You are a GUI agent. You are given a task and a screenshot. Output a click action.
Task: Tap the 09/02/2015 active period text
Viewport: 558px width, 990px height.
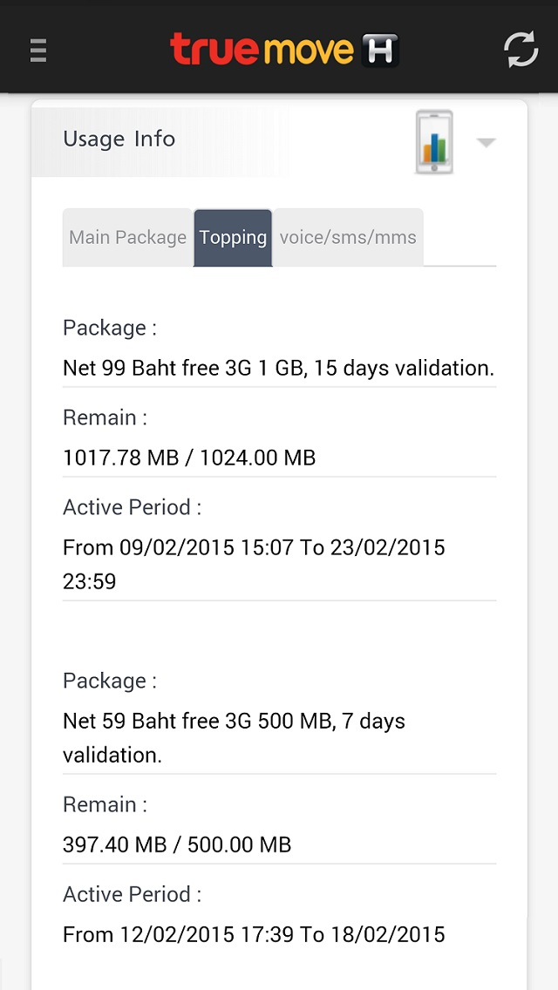(254, 565)
